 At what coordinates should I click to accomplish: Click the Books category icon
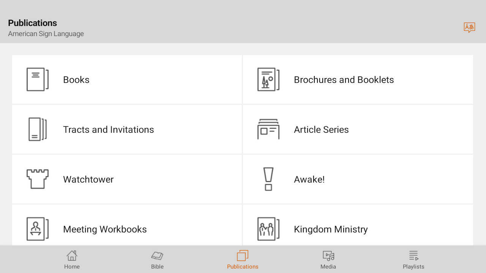click(x=37, y=80)
